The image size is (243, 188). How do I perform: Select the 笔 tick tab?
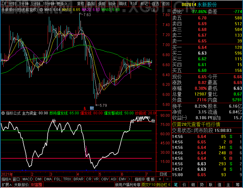[x=176, y=185]
